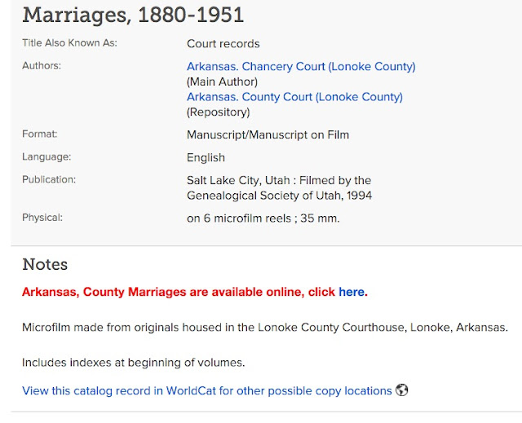
Task: Click the 'Title Also Known As:' label
Action: pos(69,43)
